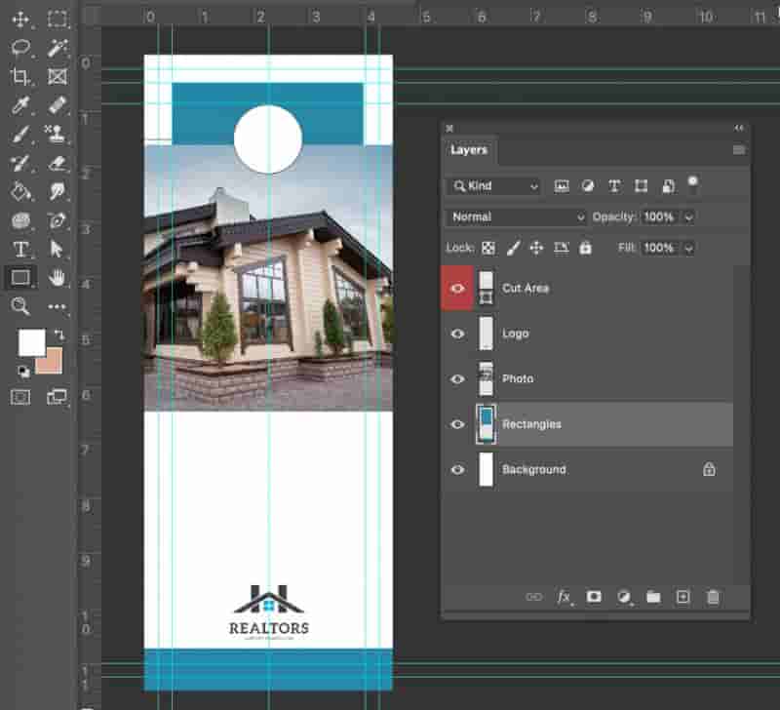
Task: Open the background color picker
Action: point(54,364)
